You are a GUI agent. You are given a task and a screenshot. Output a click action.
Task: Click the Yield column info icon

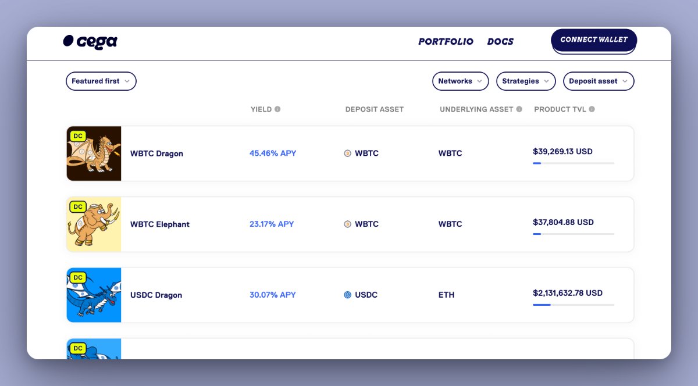pos(277,109)
